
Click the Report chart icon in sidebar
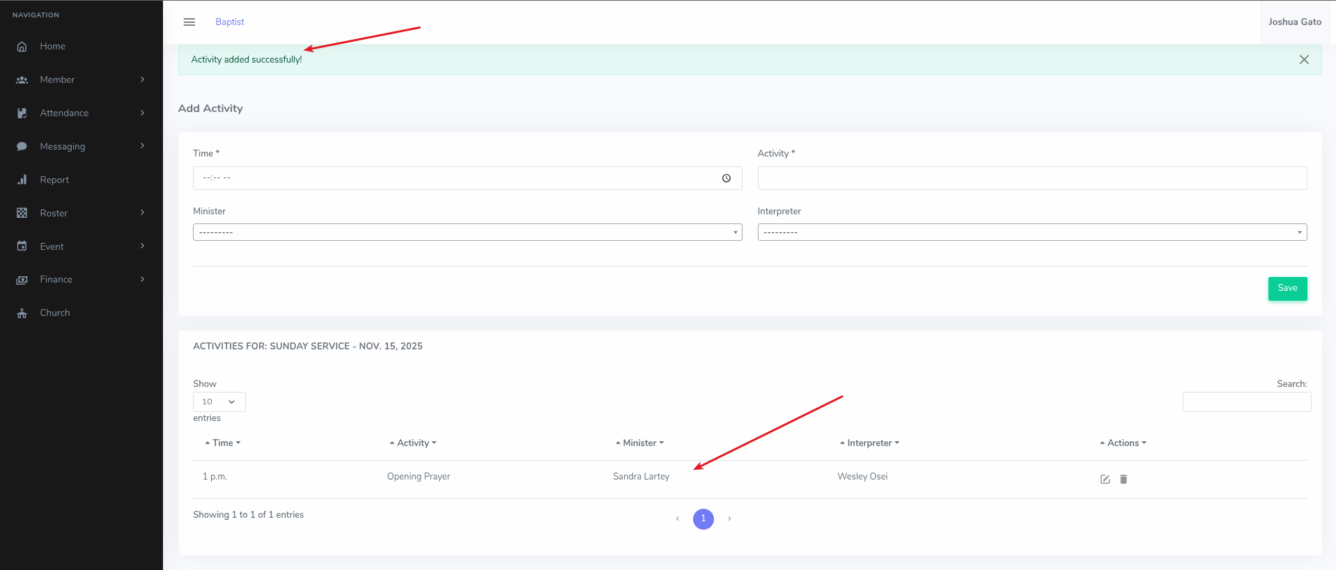(x=22, y=180)
